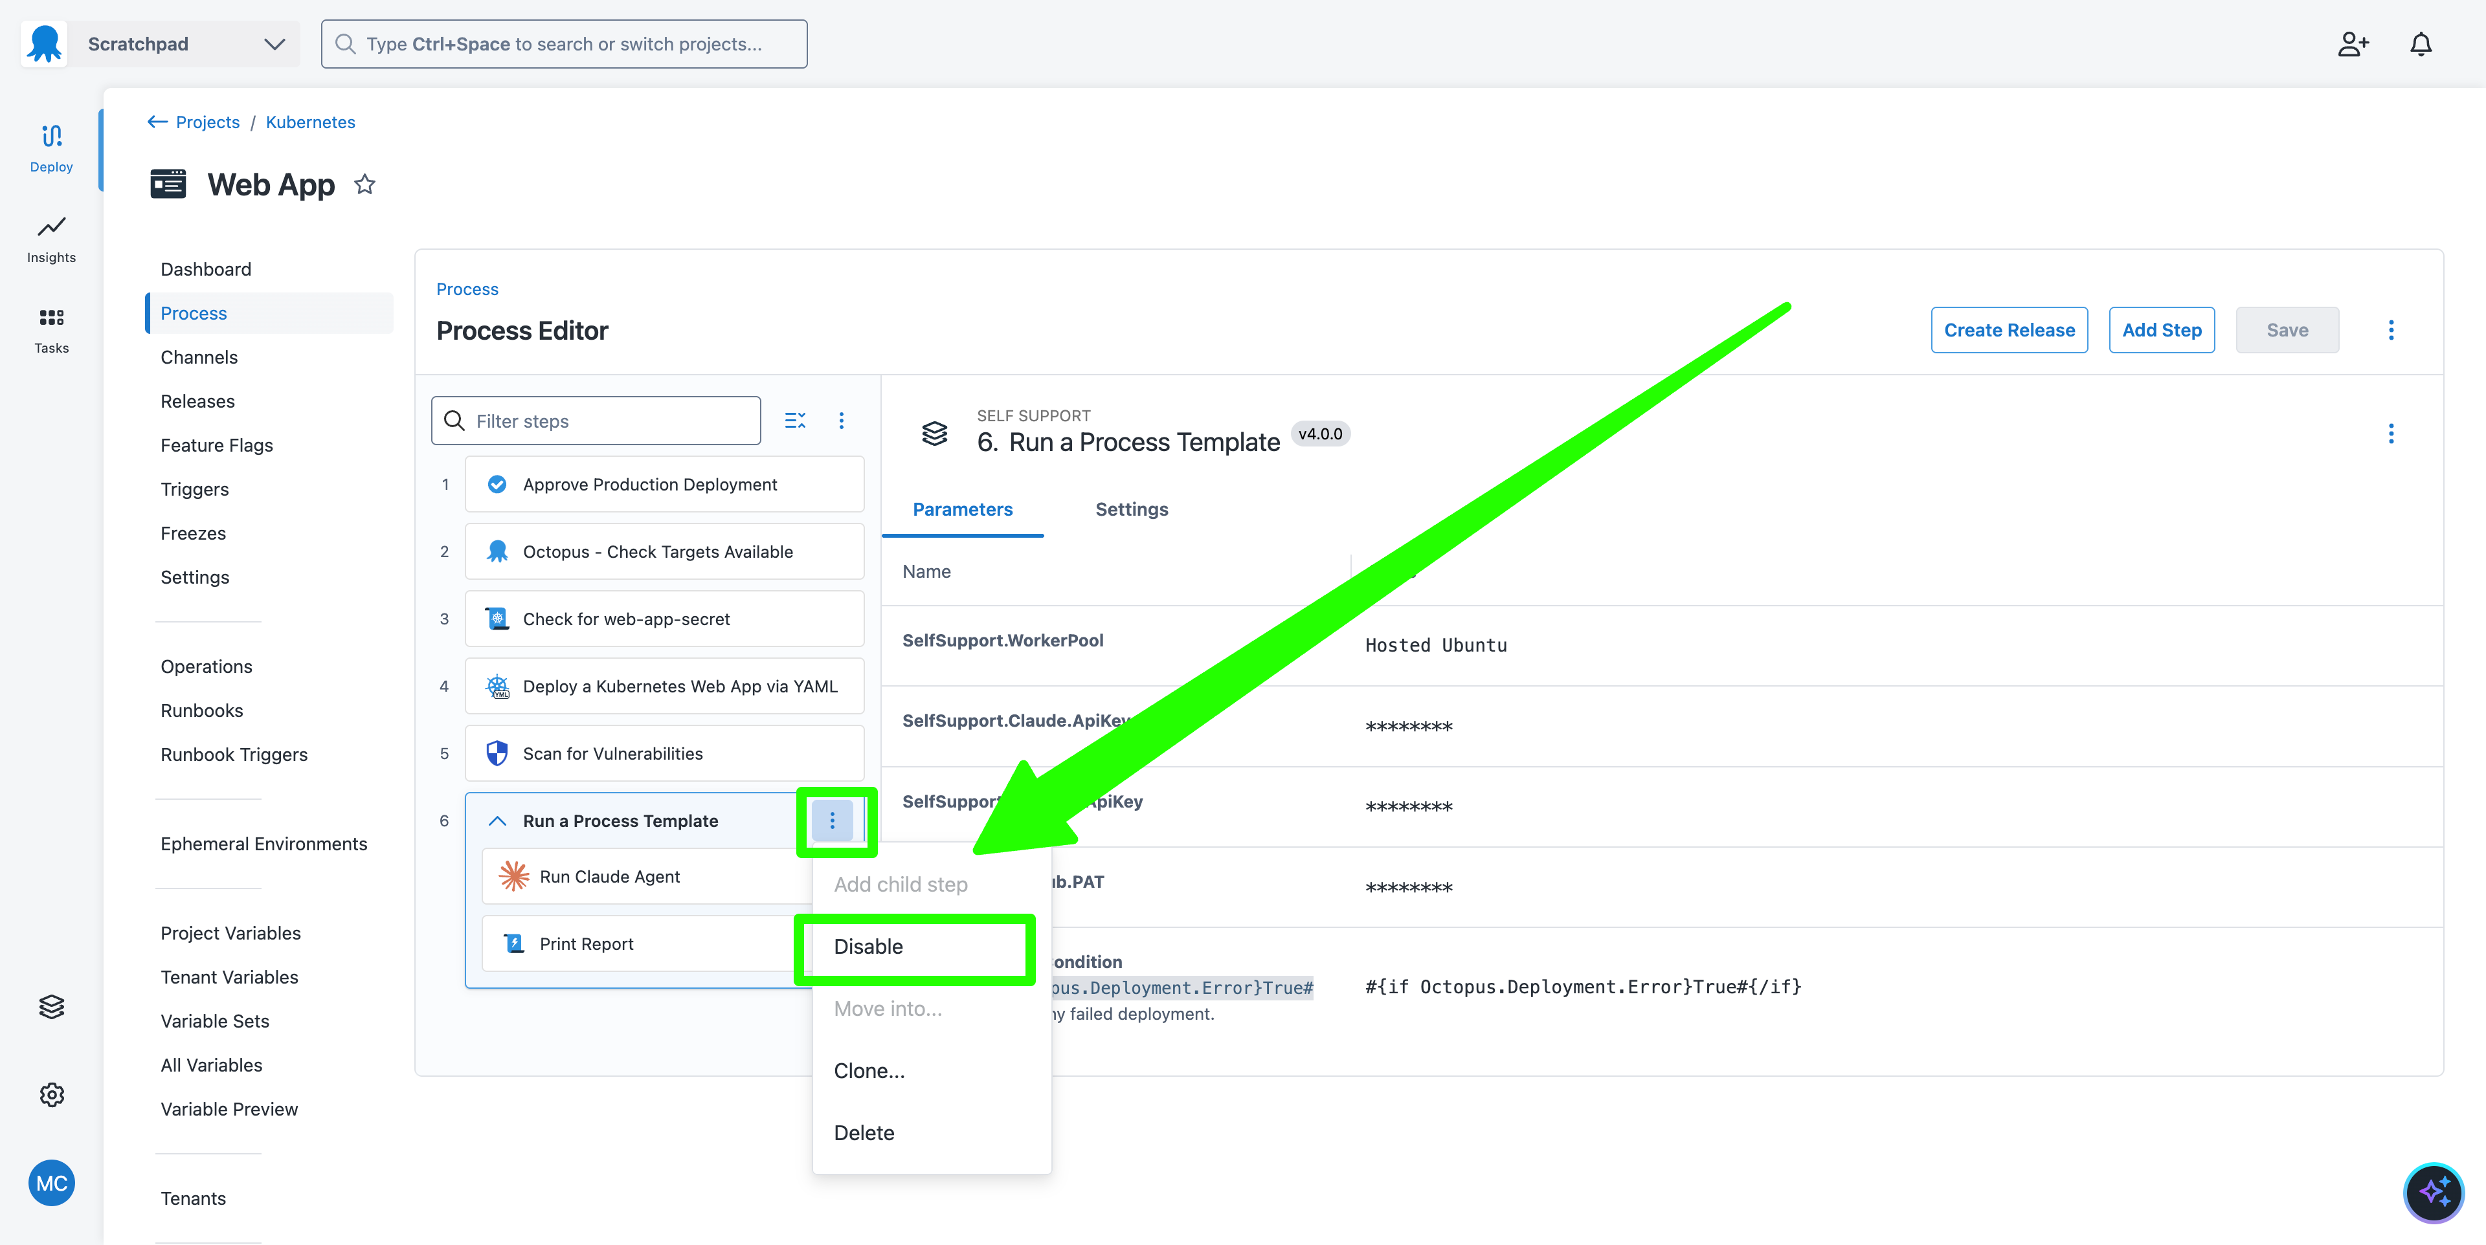Viewport: 2486px width, 1245px height.
Task: Follow the Projects breadcrumb link
Action: click(x=207, y=122)
